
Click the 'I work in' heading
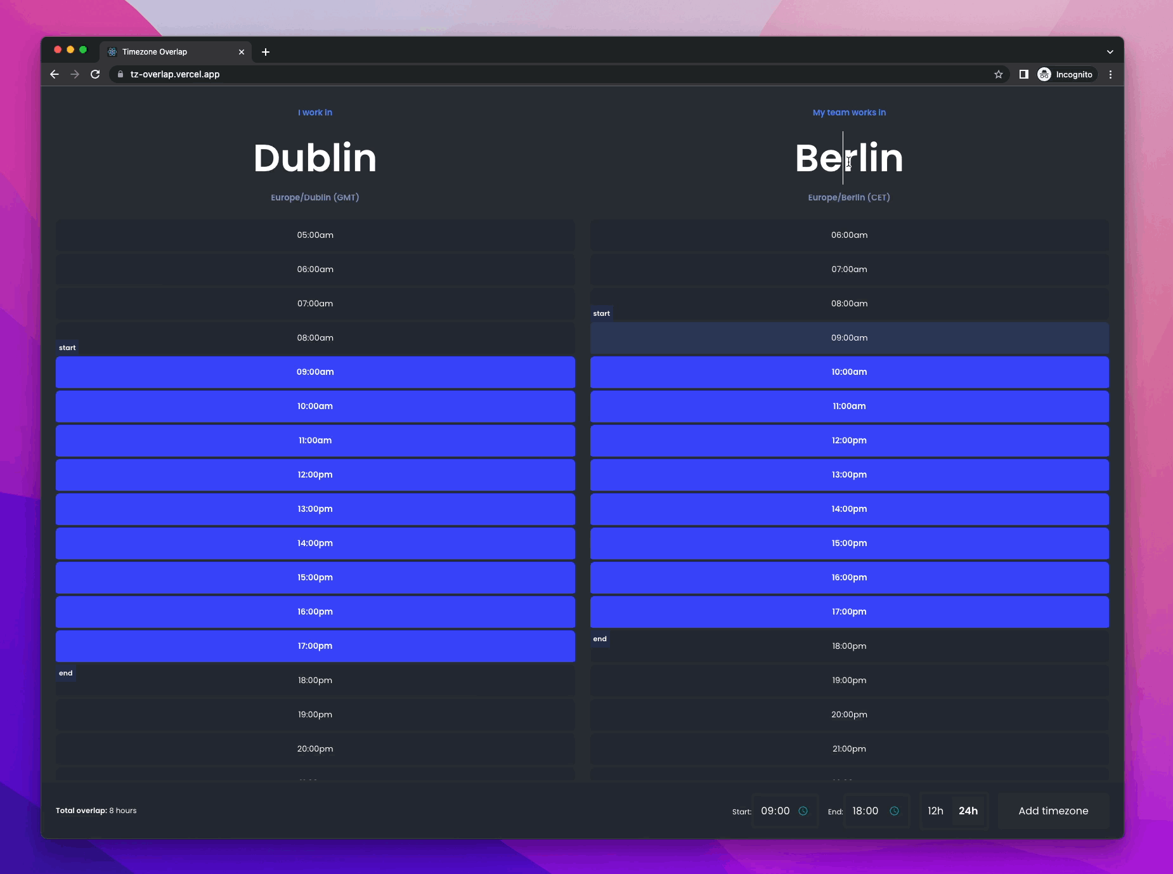[315, 112]
